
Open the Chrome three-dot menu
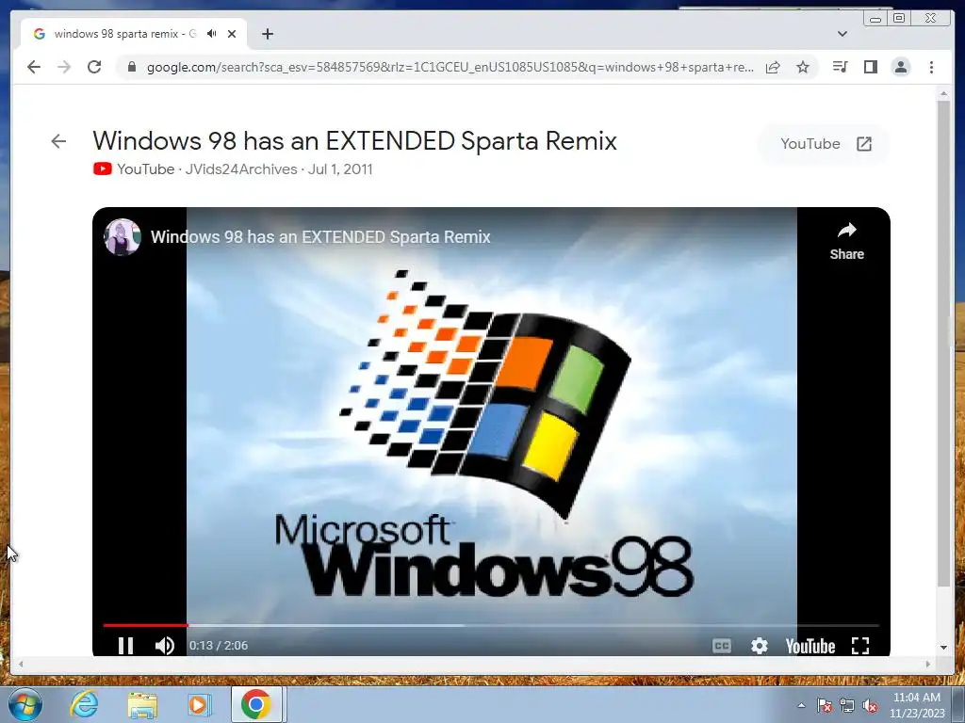click(x=931, y=67)
